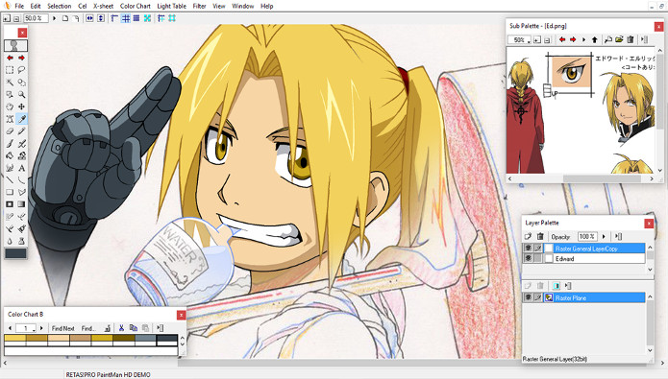The width and height of the screenshot is (668, 379).
Task: Pick the slate blue-gray swatch in Color Chart
Action: [x=145, y=338]
